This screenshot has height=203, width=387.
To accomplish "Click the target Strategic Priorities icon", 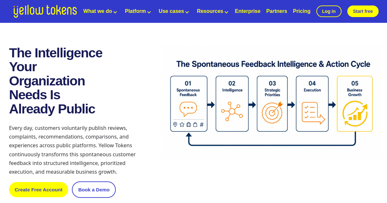I will pyautogui.click(x=272, y=112).
